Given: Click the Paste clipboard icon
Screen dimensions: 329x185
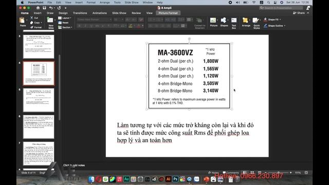Looking at the screenshot, I should (22, 21).
